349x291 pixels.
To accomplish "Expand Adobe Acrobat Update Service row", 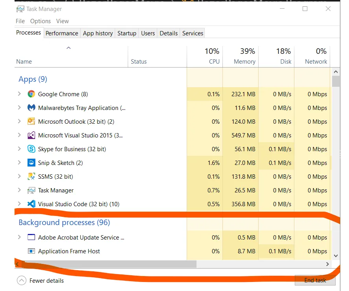I will coord(19,237).
